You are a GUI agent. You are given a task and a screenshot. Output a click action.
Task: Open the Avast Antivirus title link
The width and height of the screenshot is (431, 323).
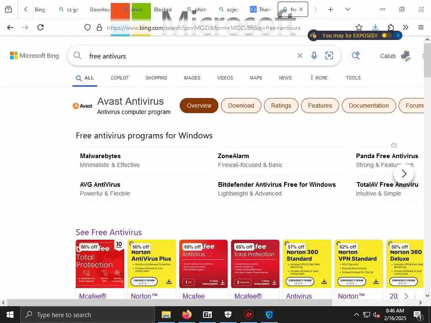point(130,101)
